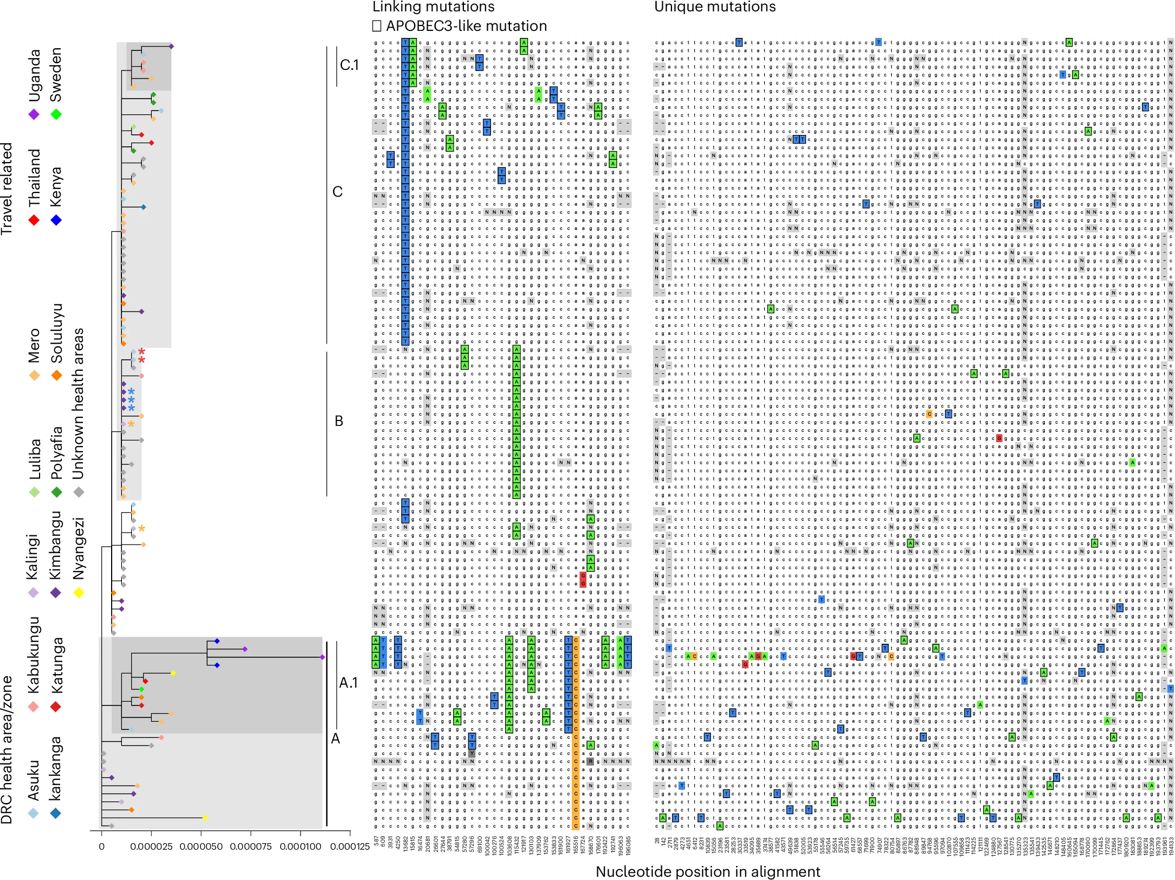Click the clade C label
The image size is (1175, 880).
click(338, 192)
